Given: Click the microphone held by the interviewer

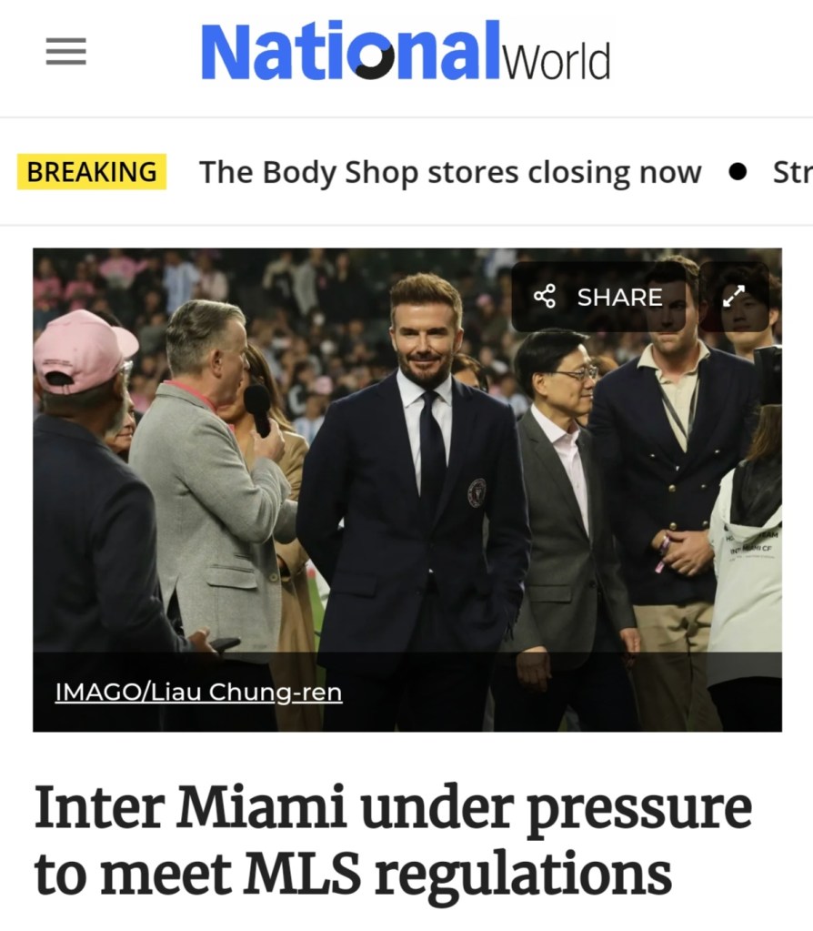Looking at the screenshot, I should tap(258, 410).
